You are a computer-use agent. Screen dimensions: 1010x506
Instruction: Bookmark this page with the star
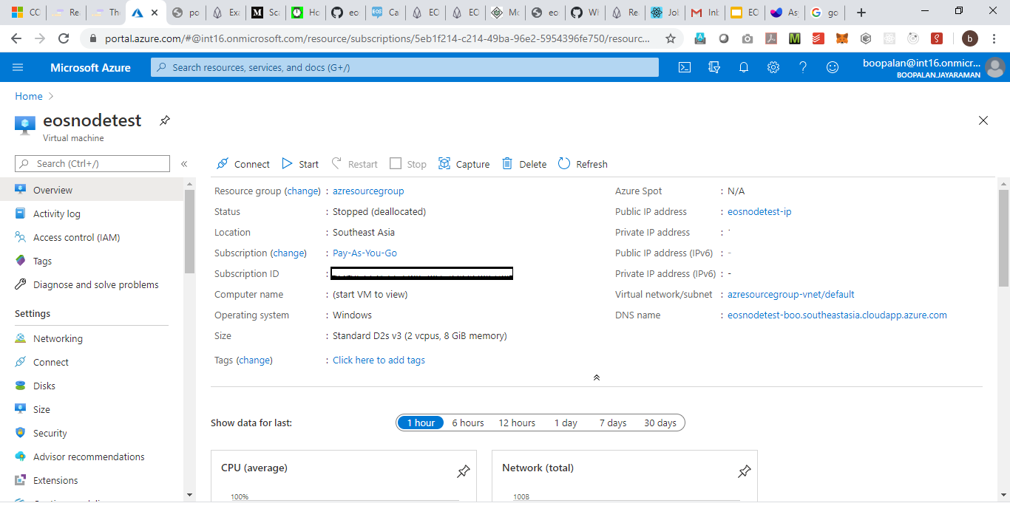[x=671, y=38]
